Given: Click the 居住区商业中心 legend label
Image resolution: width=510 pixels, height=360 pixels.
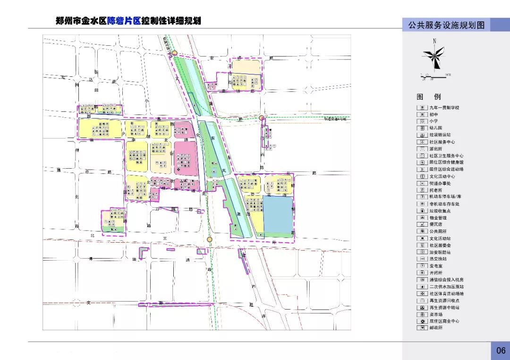Looking at the screenshot, I should [444, 321].
